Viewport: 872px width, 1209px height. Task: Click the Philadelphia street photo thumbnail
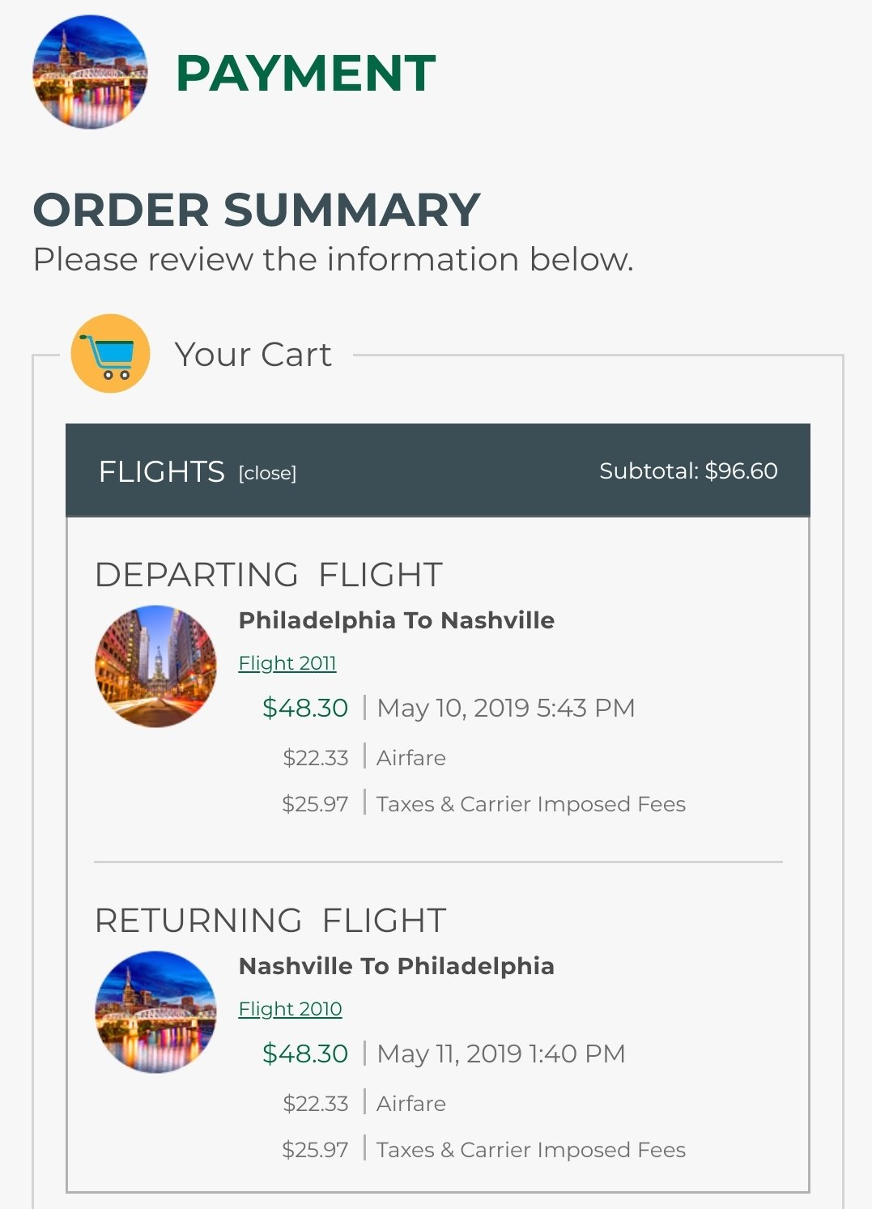click(156, 666)
